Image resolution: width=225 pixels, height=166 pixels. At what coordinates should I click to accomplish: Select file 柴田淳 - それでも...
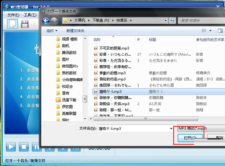click(115, 85)
